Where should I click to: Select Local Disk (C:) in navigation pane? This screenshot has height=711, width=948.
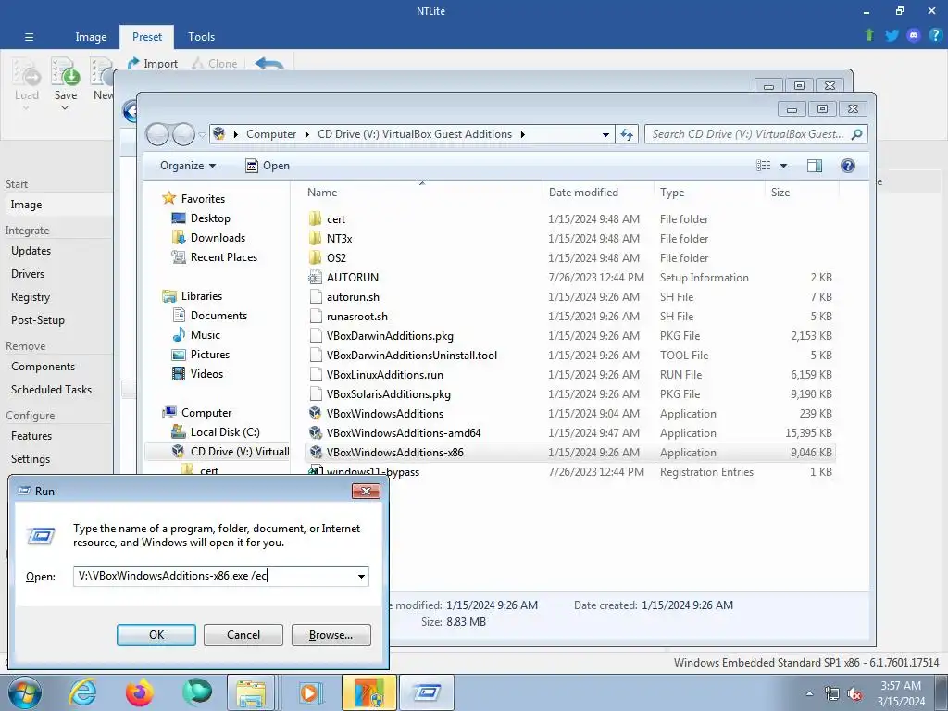click(225, 432)
